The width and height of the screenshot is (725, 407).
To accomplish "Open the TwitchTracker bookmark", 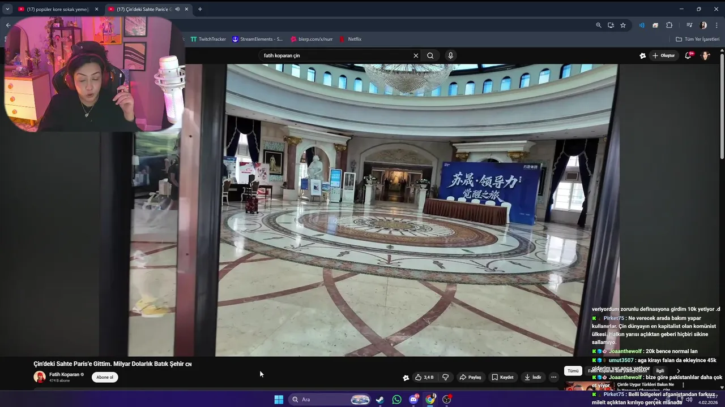I will pos(208,39).
